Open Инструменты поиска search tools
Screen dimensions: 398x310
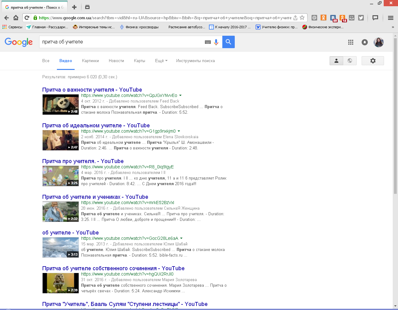tap(195, 61)
